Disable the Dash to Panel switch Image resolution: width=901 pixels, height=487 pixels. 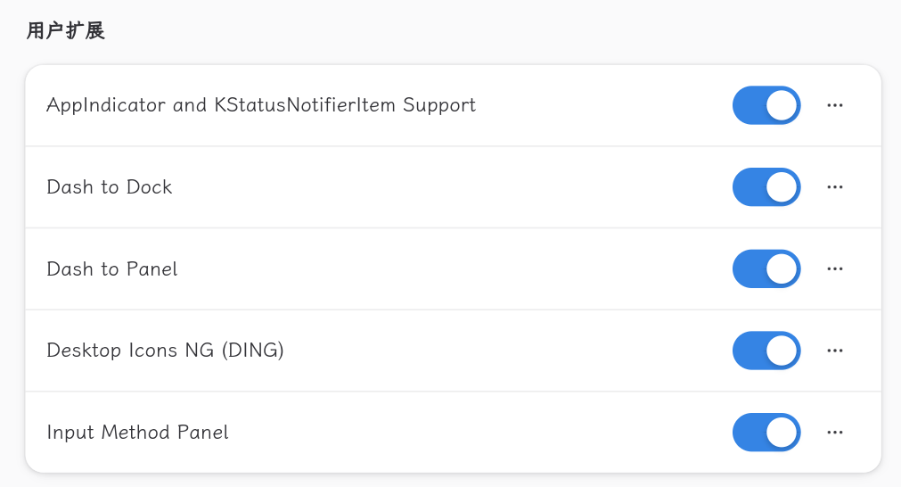click(x=766, y=268)
